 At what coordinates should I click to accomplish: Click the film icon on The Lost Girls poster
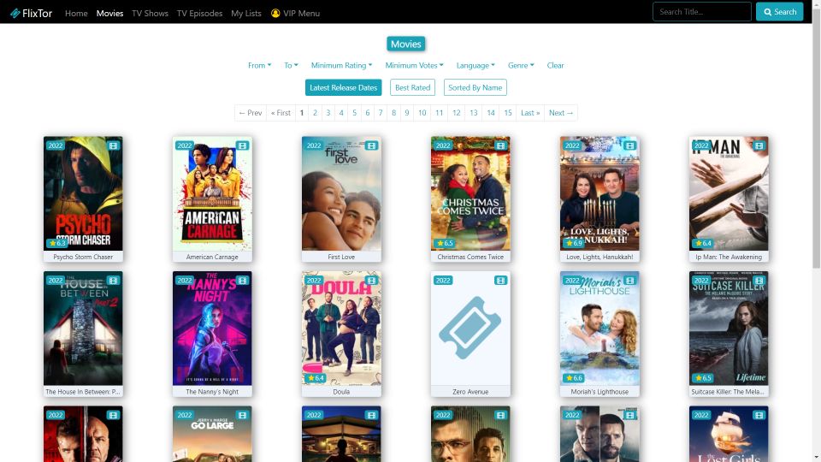pos(759,415)
